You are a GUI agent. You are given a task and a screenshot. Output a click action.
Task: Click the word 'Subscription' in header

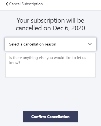pyautogui.click(x=32, y=4)
